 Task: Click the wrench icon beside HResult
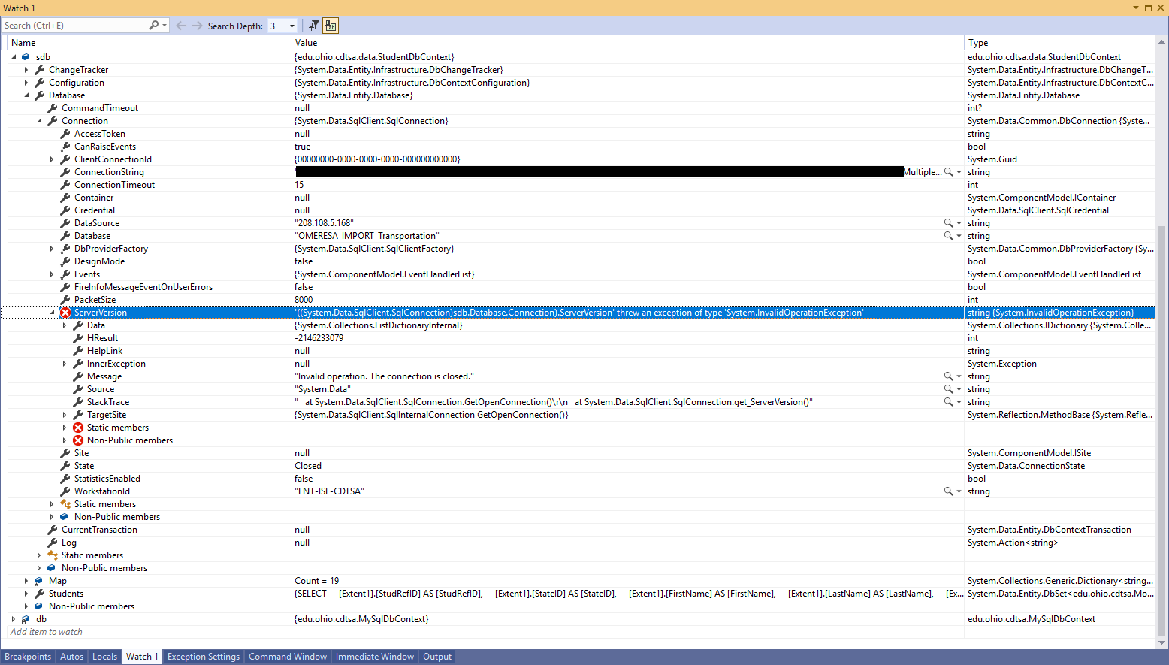78,338
